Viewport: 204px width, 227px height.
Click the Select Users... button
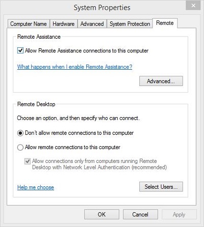(x=161, y=187)
